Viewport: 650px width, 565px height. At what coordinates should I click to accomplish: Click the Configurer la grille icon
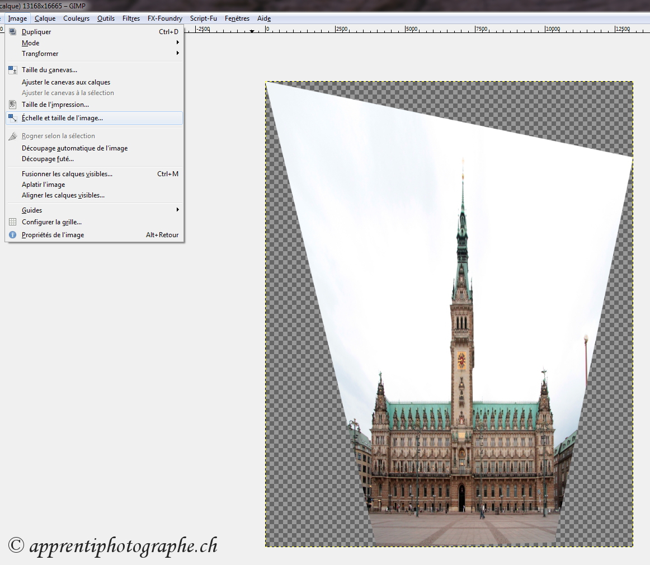tap(12, 222)
